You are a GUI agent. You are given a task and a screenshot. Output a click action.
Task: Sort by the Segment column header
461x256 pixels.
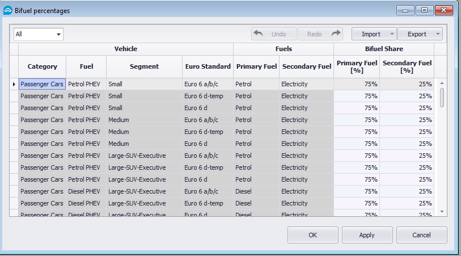(145, 66)
